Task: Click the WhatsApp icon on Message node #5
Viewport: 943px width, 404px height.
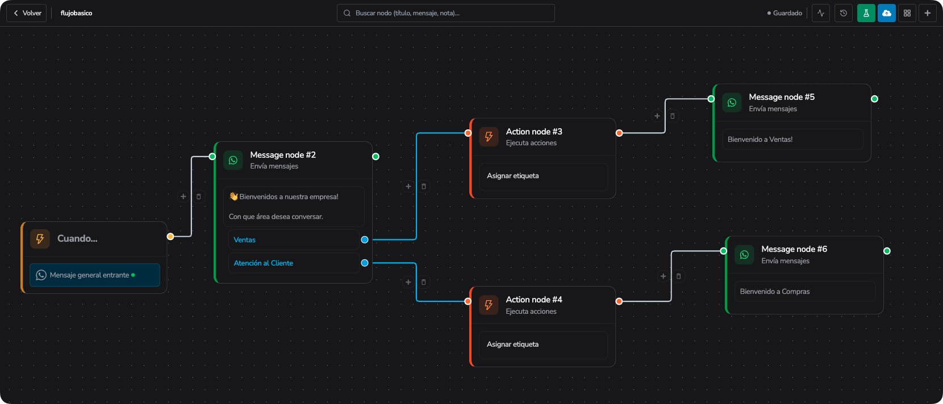Action: [732, 103]
